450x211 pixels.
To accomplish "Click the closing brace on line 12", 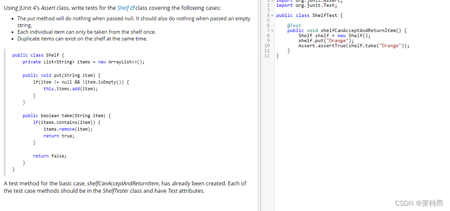I will tap(277, 56).
